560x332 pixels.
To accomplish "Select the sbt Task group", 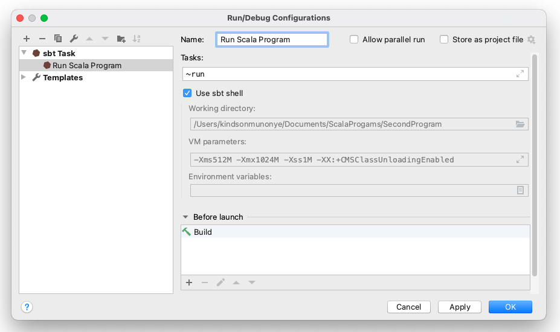I will pyautogui.click(x=59, y=54).
